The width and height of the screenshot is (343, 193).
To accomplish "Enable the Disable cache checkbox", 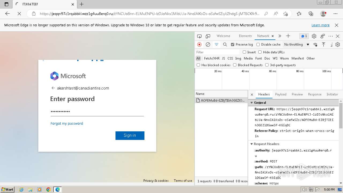I will [x=258, y=44].
